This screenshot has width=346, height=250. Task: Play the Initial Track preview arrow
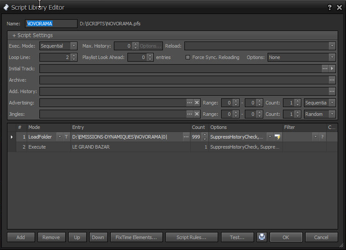point(332,69)
